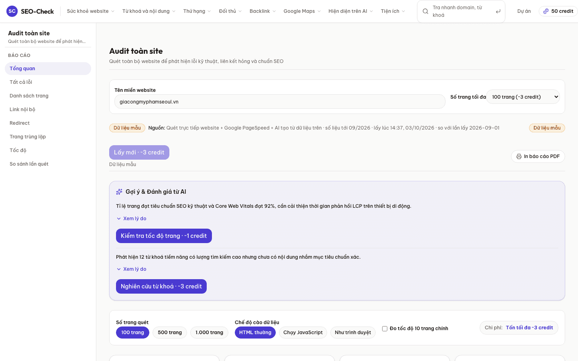Click Lấy mới -3 credit button
The image size is (578, 361).
139,152
